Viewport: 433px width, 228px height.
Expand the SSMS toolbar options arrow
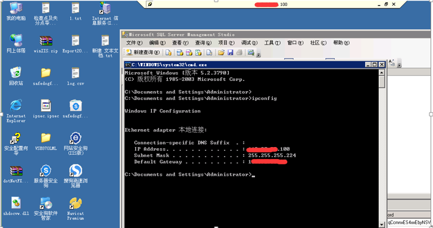[258, 55]
